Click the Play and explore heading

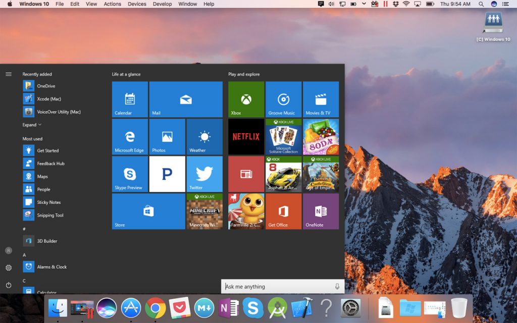pyautogui.click(x=244, y=74)
